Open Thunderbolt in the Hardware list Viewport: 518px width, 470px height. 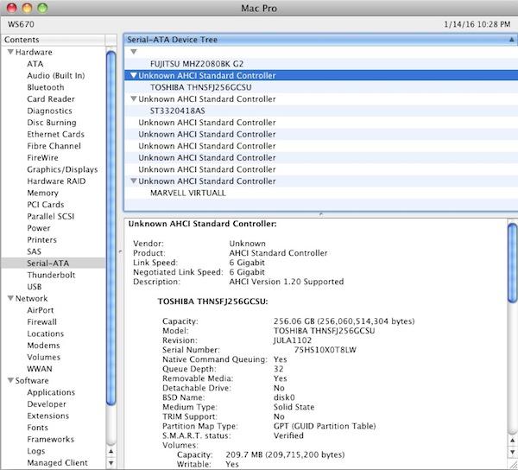[x=51, y=275]
